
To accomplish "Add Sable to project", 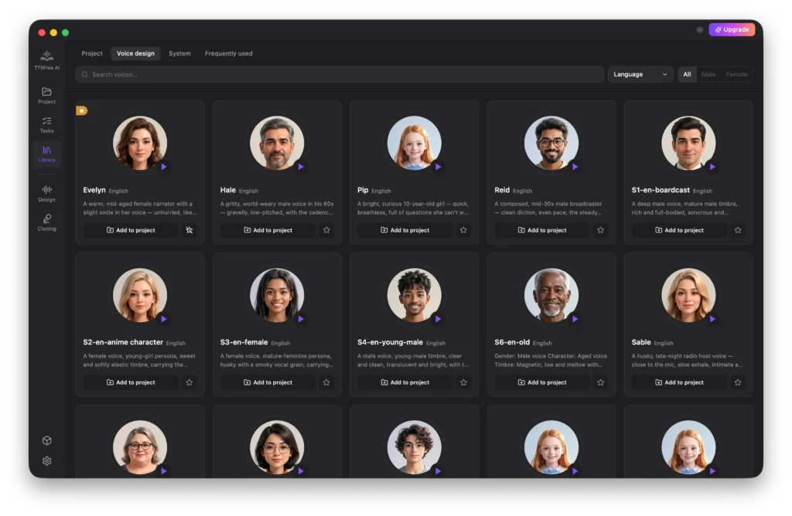I will click(x=679, y=382).
